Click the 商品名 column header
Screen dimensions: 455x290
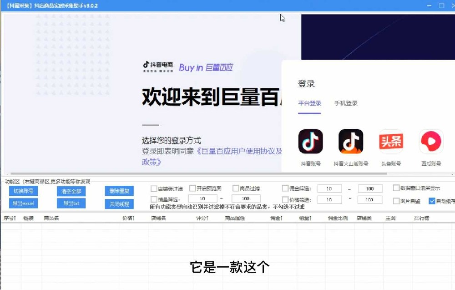tap(51, 218)
